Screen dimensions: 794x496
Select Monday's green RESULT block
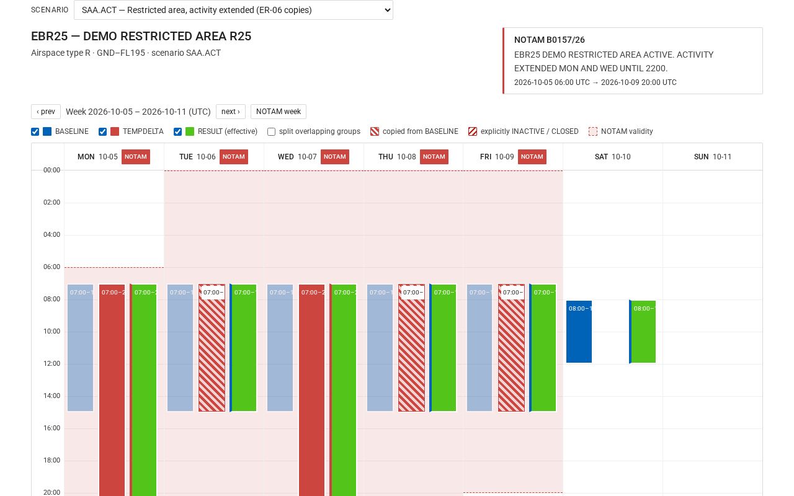pos(144,390)
